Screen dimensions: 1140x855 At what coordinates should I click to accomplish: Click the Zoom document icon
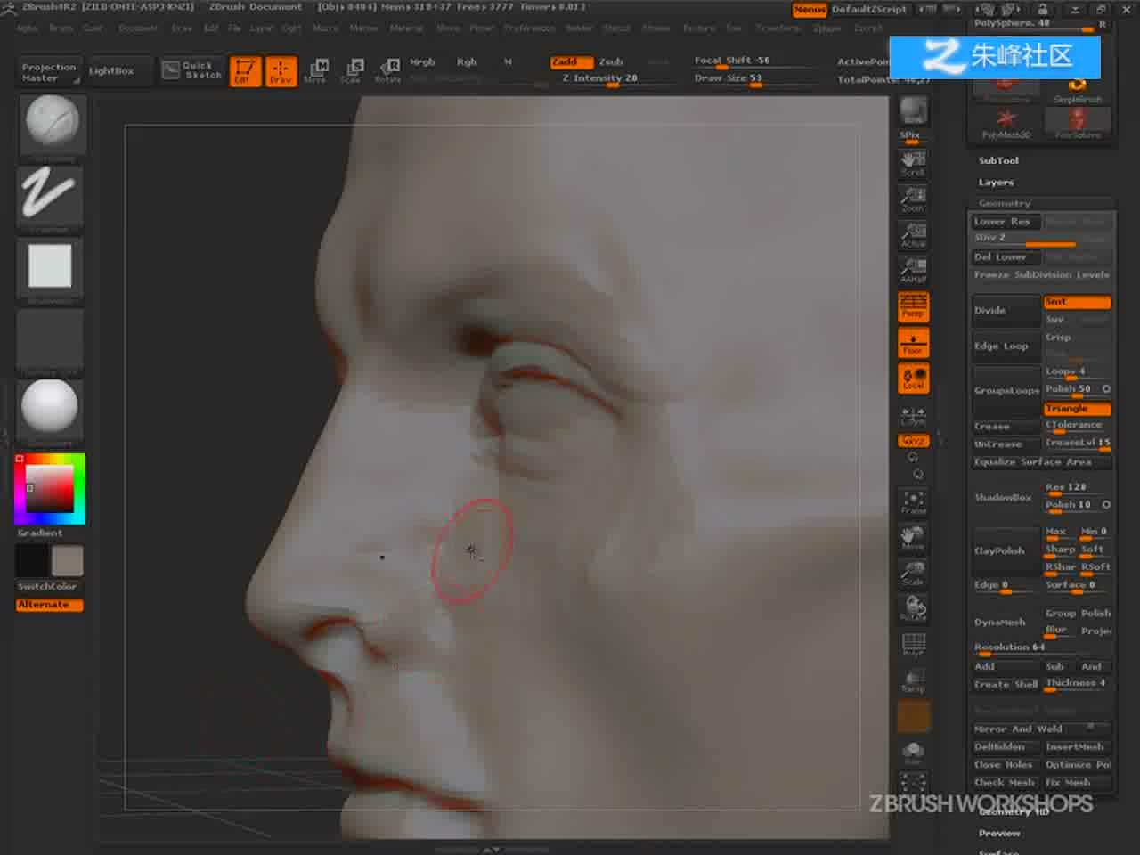point(913,199)
